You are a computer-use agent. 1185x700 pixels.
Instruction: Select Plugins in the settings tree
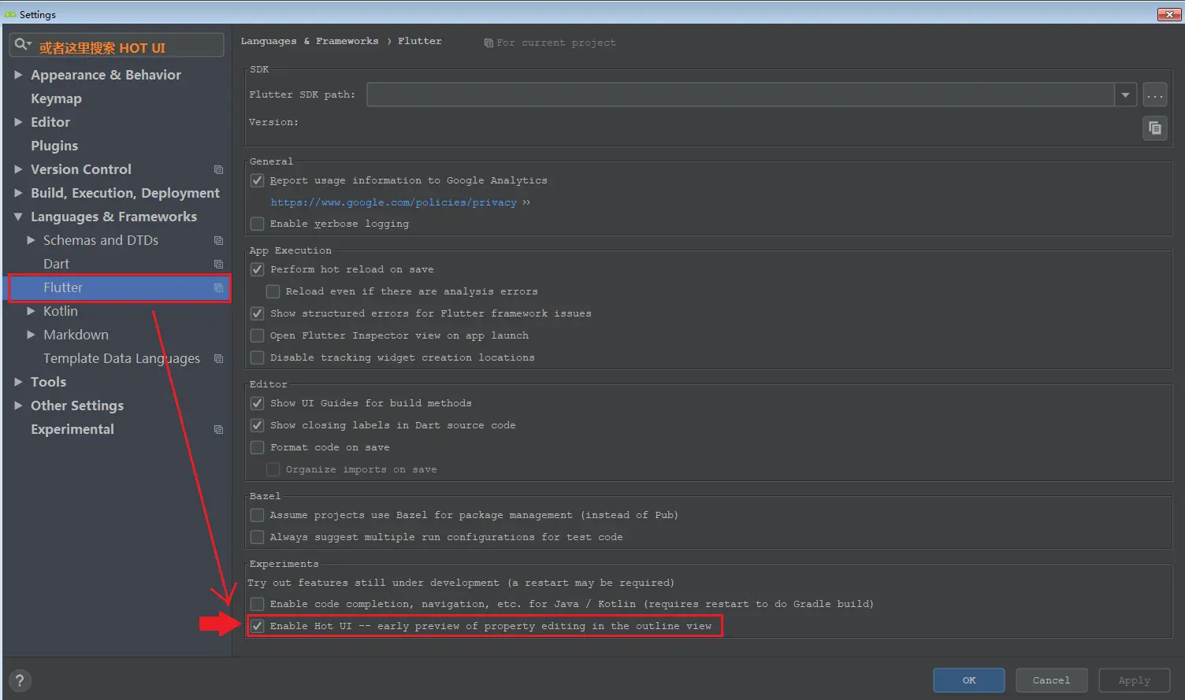(x=54, y=146)
